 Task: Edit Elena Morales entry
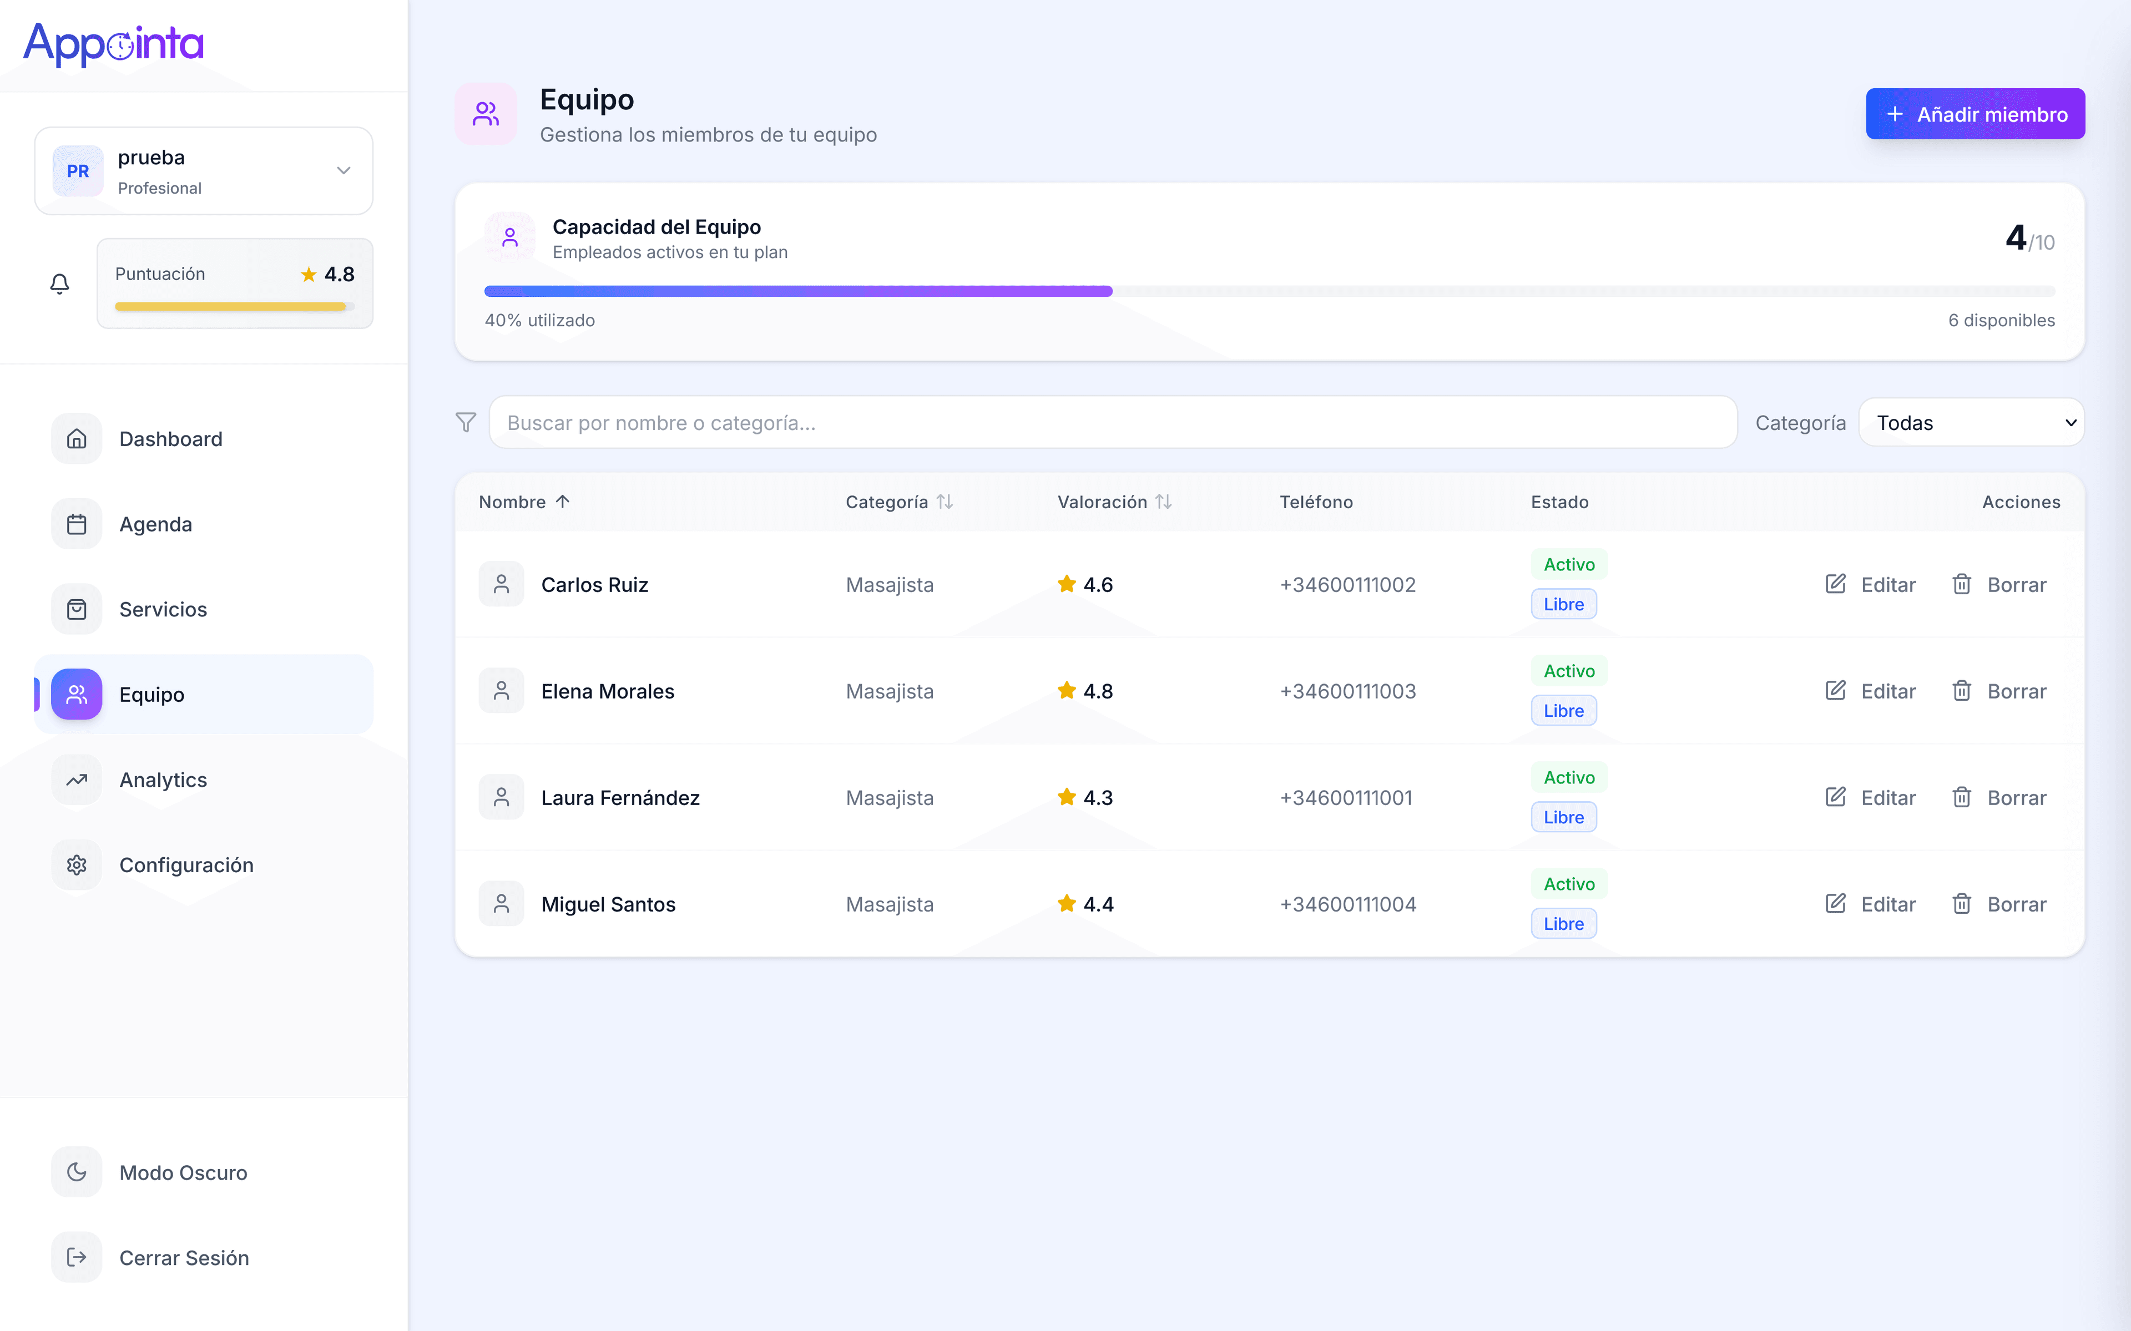click(x=1871, y=691)
